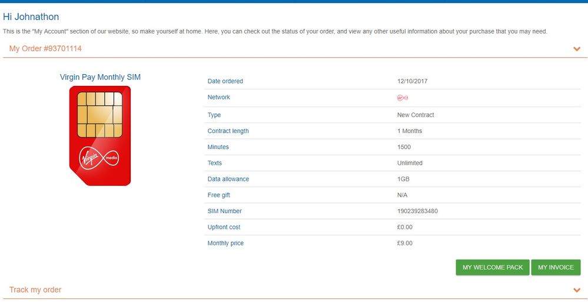Select the Contract length label

click(228, 131)
